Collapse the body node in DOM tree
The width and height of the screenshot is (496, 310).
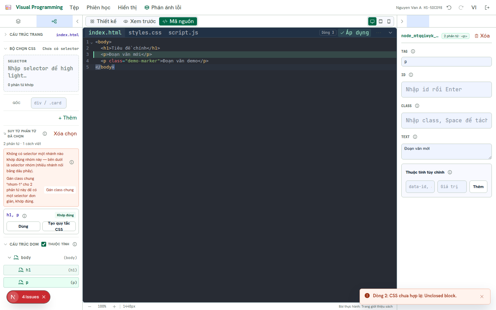point(9,258)
